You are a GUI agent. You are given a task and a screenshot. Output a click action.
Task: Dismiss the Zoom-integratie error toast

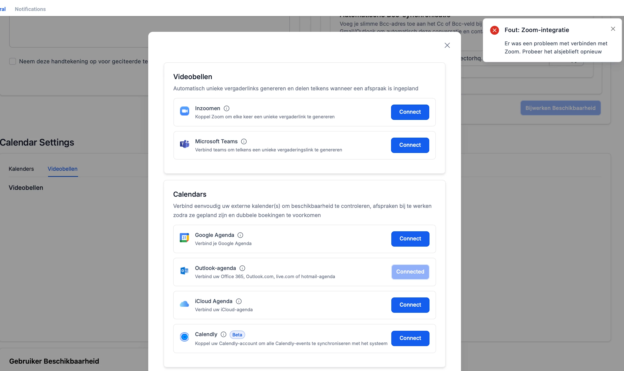tap(613, 29)
